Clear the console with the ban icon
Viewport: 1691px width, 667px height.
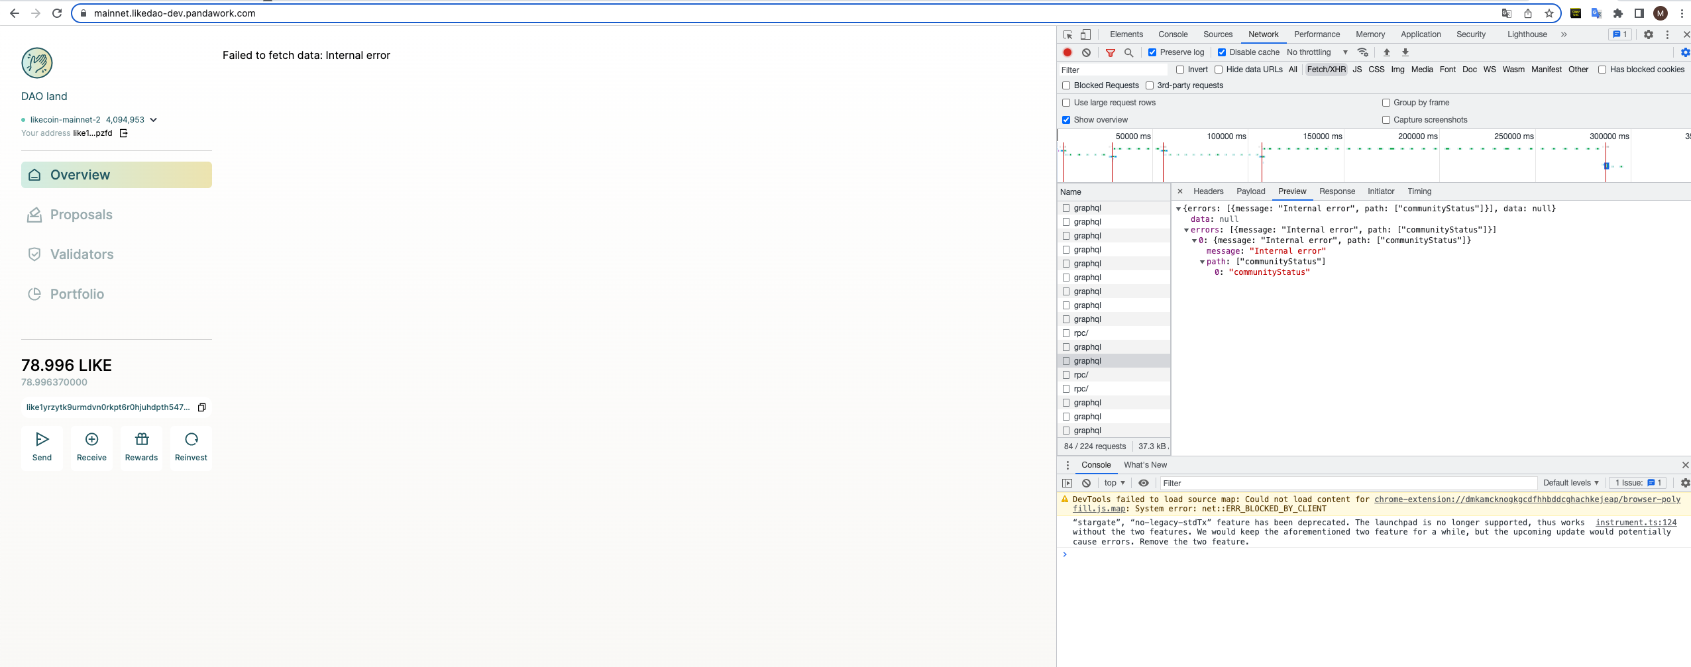[1086, 483]
